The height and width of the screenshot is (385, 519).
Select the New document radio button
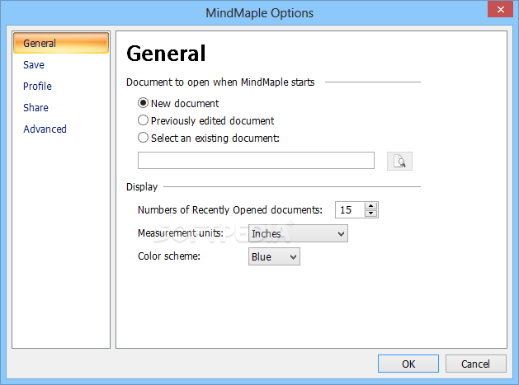point(143,103)
